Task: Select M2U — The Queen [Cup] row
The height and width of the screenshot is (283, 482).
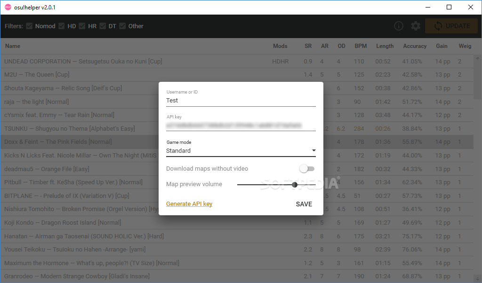Action: (237, 75)
